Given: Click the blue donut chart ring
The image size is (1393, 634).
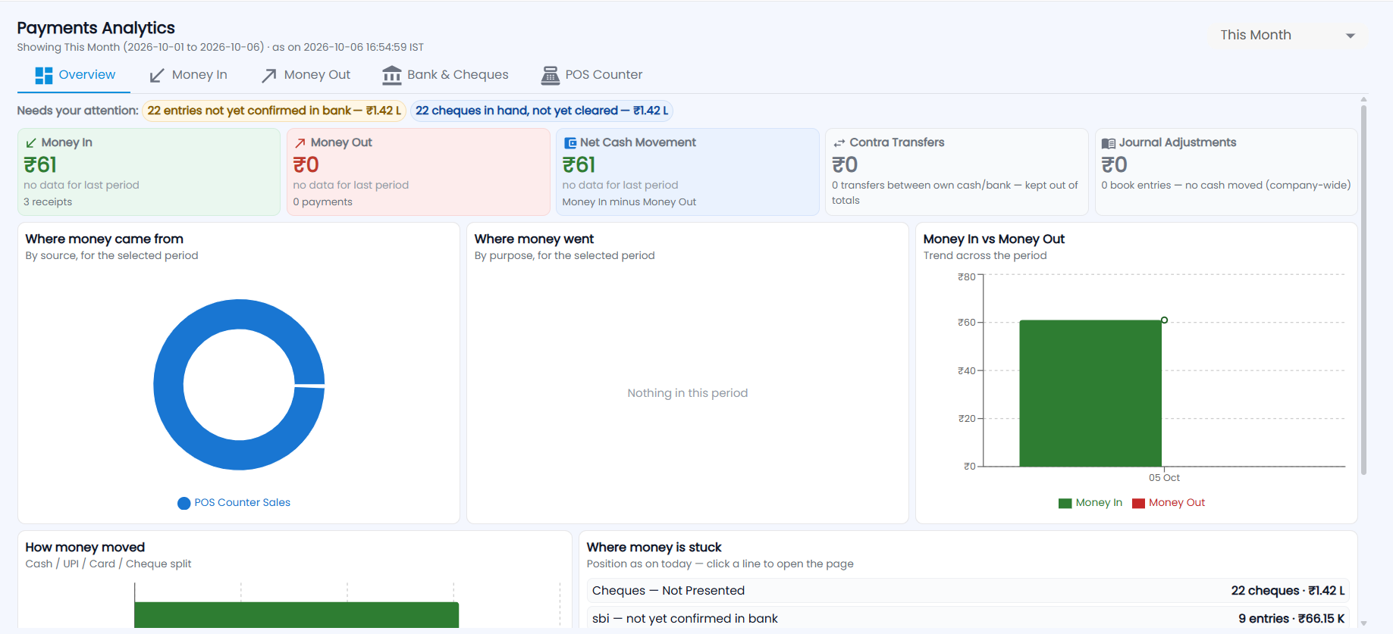Looking at the screenshot, I should 169,385.
